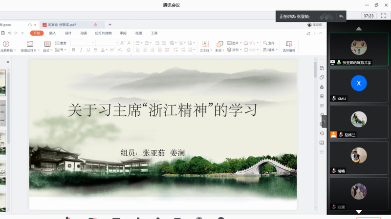Open the Insert (插入) ribbon tab
391x219 pixels.
click(x=52, y=33)
